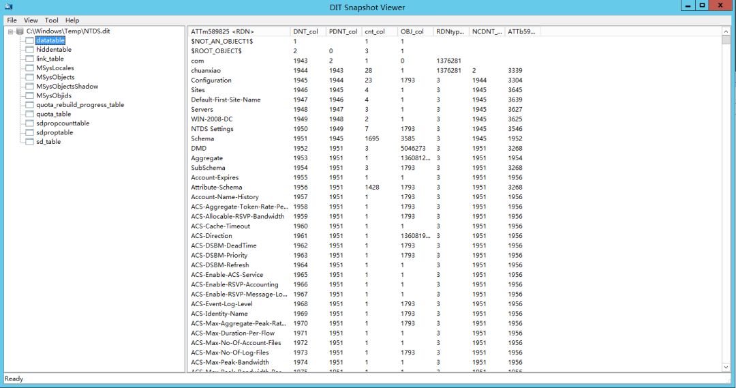Click the vertical scrollbar down arrow
This screenshot has height=388, width=736.
click(726, 368)
